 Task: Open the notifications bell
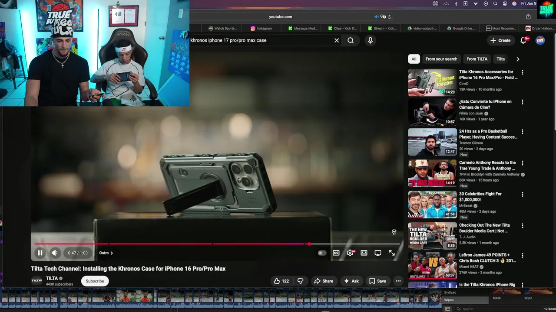pos(524,40)
